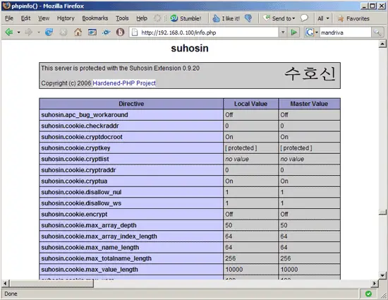This screenshot has height=300, width=388.
Task: Click the stop loading icon
Action: 63,32
